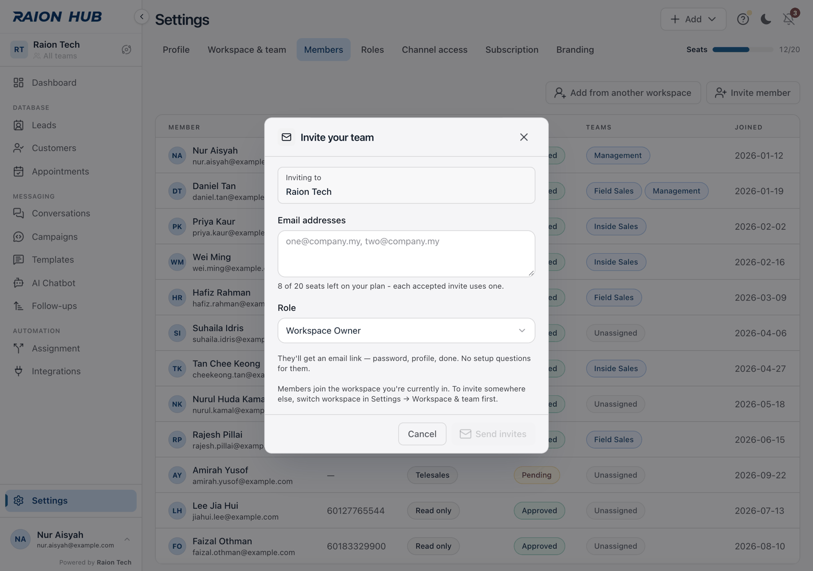Click the Inside Sales tag for Priya Kaur
The width and height of the screenshot is (813, 571).
tap(616, 227)
